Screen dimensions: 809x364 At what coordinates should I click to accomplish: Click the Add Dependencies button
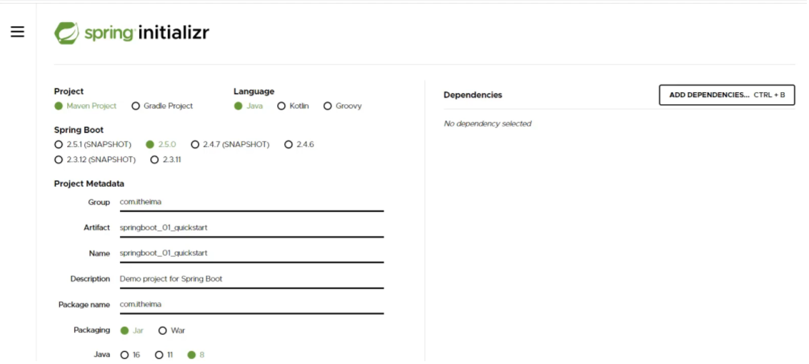[726, 95]
